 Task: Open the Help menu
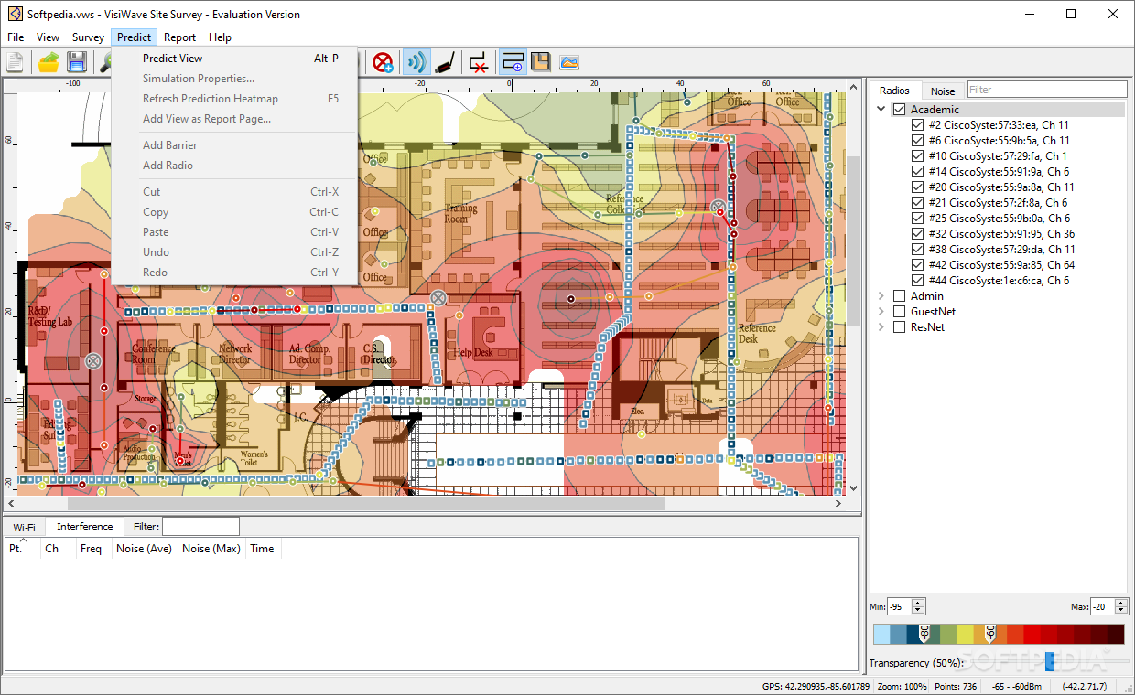220,37
